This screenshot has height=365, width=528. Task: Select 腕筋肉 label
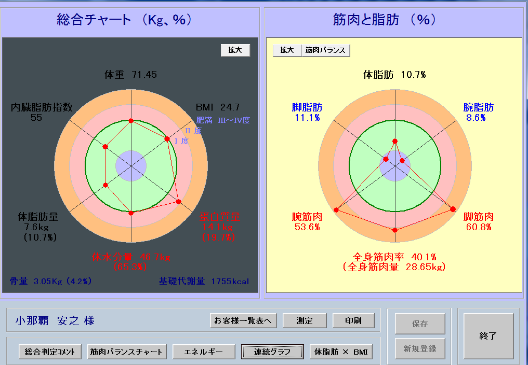pyautogui.click(x=307, y=217)
